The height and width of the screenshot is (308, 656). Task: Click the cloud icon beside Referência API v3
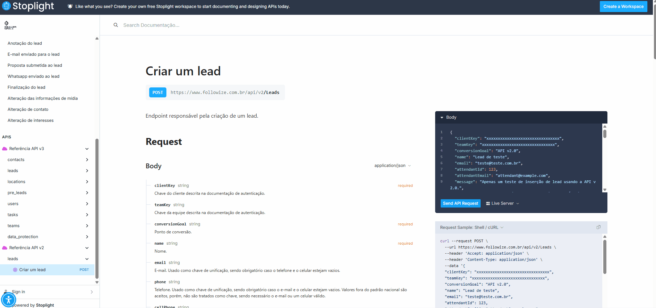[5, 149]
